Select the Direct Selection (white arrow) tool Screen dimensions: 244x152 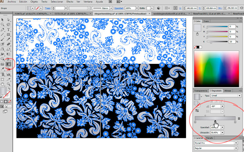click(x=9, y=20)
